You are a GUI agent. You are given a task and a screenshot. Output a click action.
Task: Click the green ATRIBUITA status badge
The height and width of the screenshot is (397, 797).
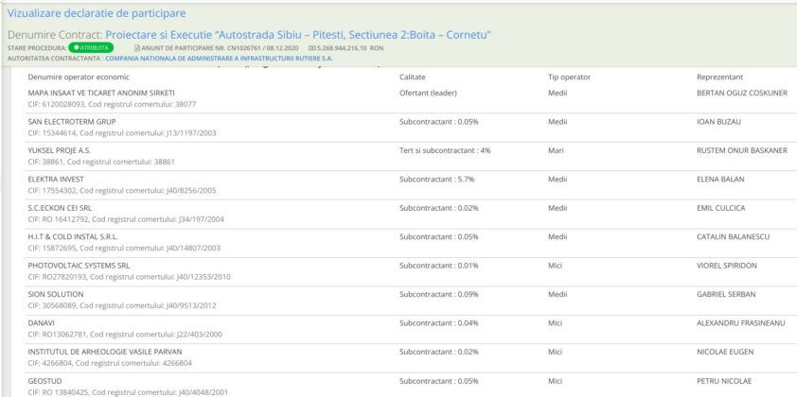(92, 46)
